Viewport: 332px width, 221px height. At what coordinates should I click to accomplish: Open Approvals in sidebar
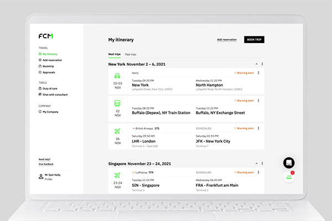tap(46, 72)
